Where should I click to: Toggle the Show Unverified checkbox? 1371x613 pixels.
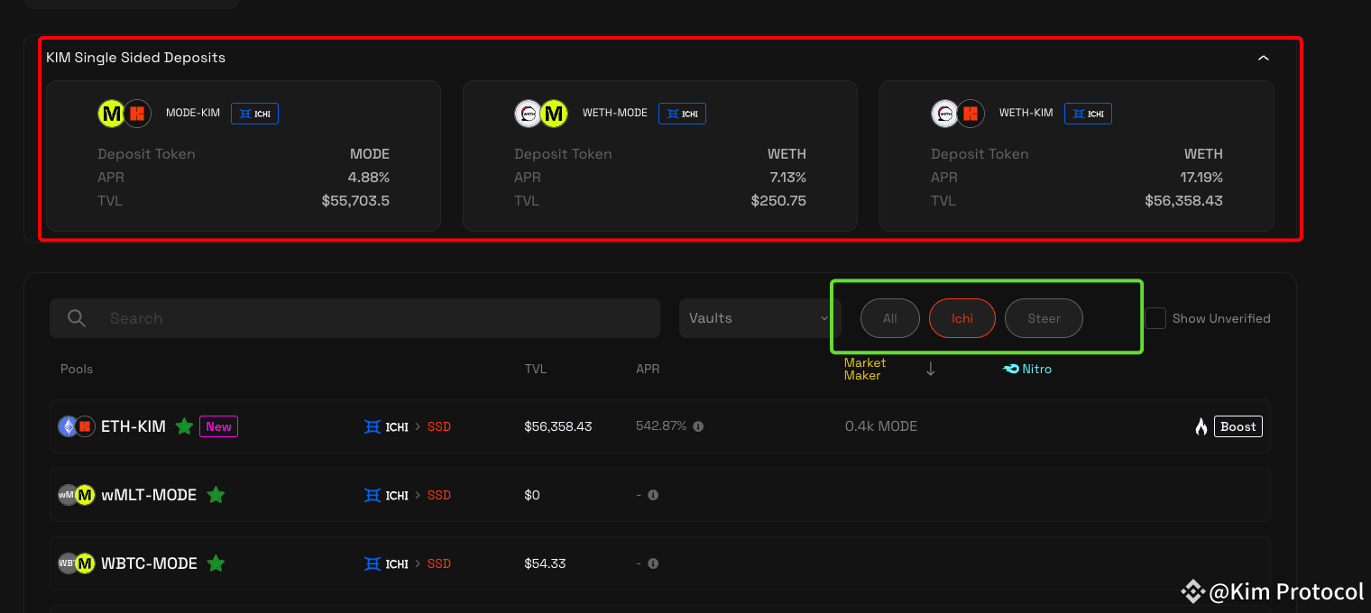point(1155,318)
